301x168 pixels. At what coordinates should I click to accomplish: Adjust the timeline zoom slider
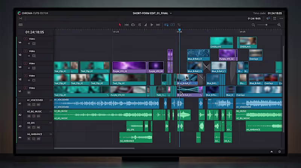(266, 25)
